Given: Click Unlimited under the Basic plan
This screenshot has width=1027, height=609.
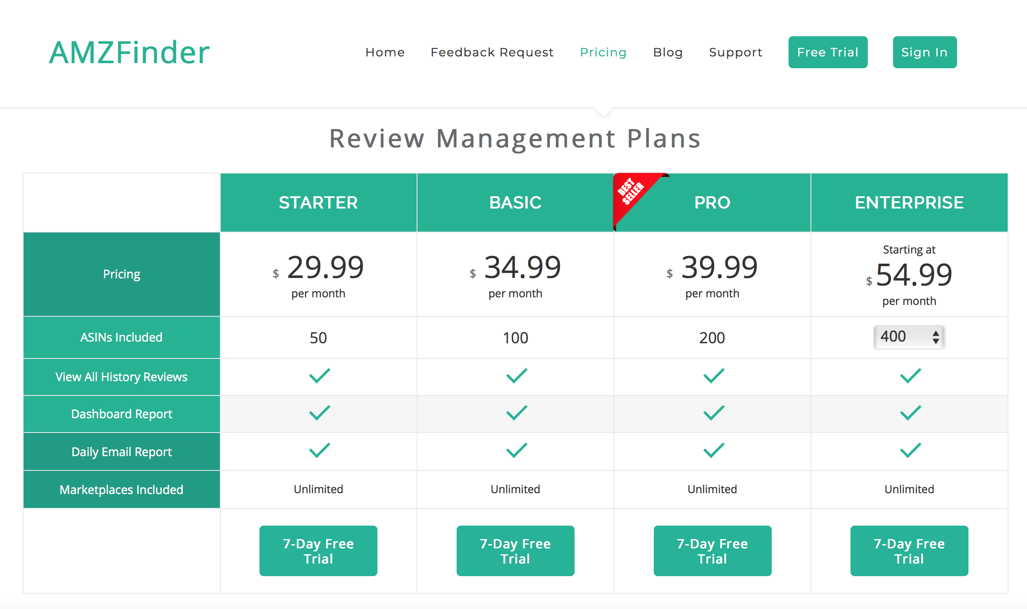Looking at the screenshot, I should [x=515, y=489].
